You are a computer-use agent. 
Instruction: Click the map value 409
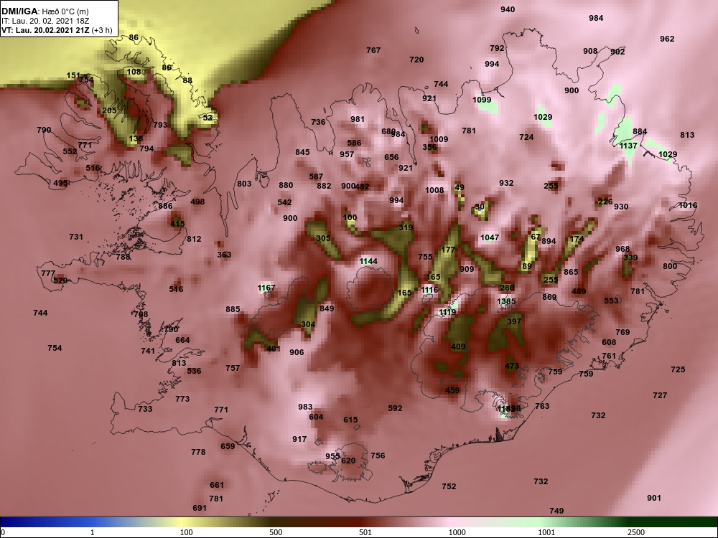(458, 346)
